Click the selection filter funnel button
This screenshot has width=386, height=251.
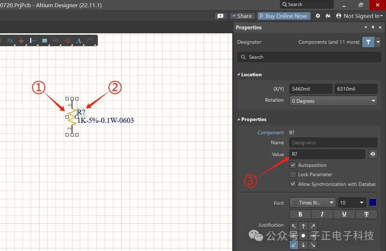click(368, 42)
